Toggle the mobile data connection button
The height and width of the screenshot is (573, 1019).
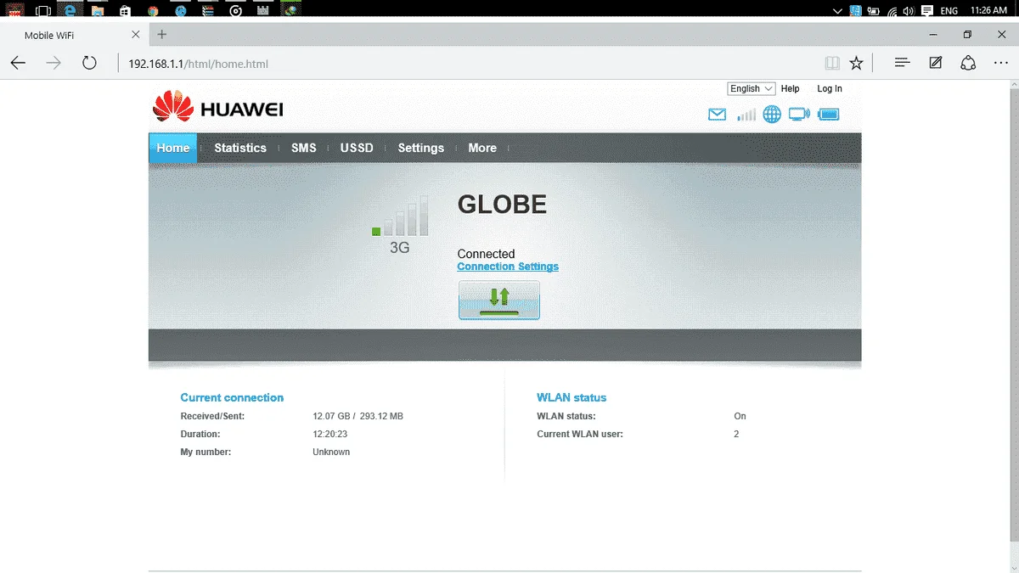tap(499, 300)
